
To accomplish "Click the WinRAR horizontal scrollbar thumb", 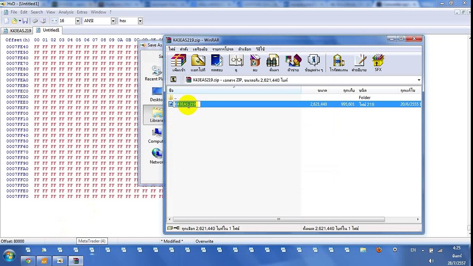I will tap(278, 219).
